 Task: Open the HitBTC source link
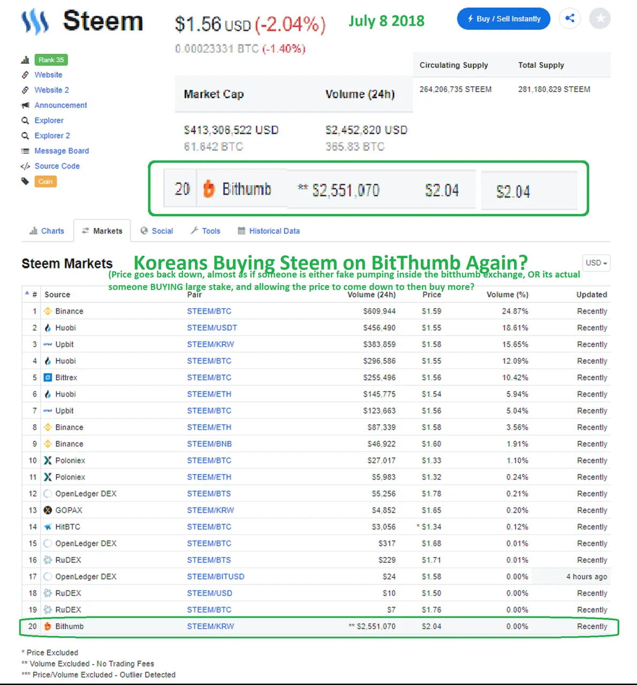pyautogui.click(x=67, y=527)
